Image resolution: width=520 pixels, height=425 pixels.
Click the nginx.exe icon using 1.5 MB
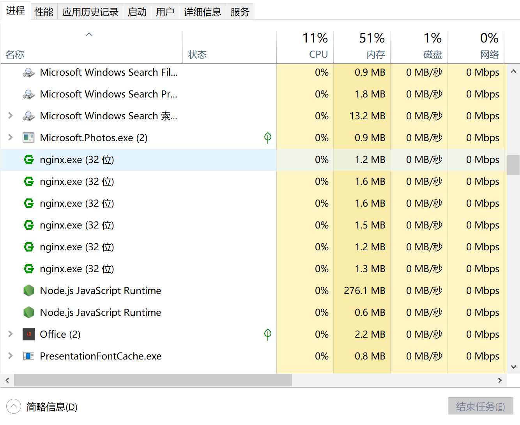pyautogui.click(x=29, y=225)
